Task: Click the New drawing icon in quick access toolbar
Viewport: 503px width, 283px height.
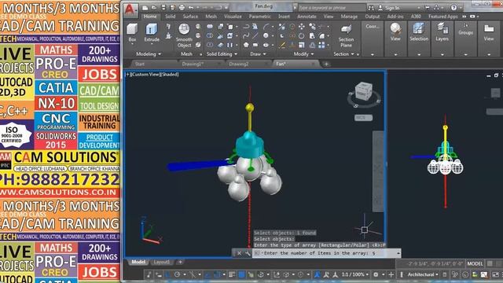Action: point(145,7)
